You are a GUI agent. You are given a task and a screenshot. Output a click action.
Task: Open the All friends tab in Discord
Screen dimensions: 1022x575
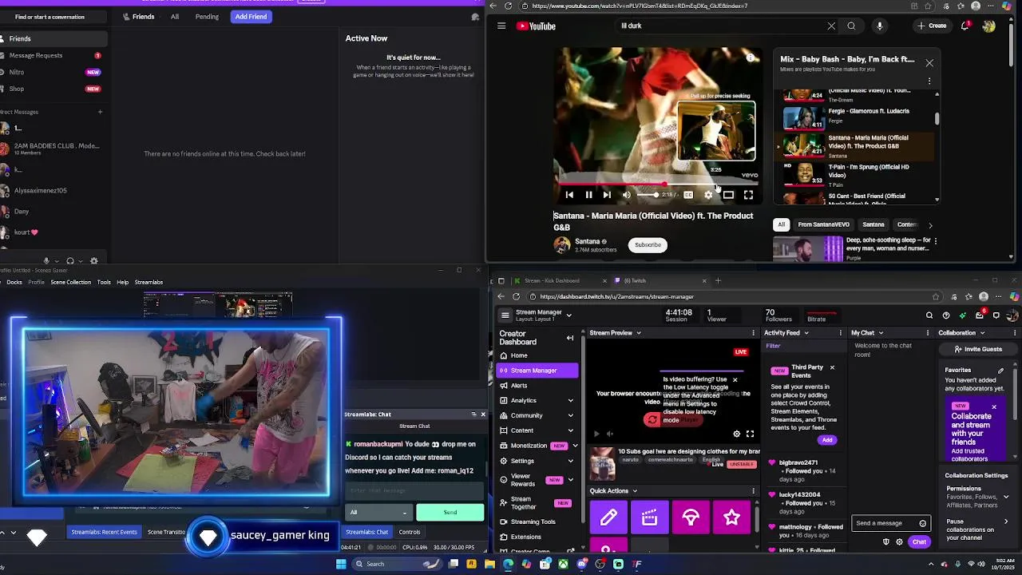point(175,16)
